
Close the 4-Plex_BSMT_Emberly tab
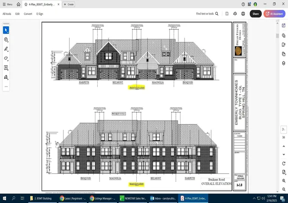(x=58, y=4)
